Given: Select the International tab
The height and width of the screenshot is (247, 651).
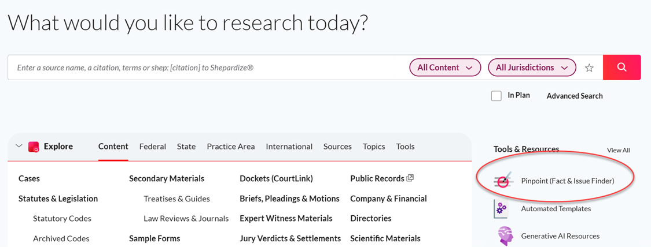Looking at the screenshot, I should [289, 147].
